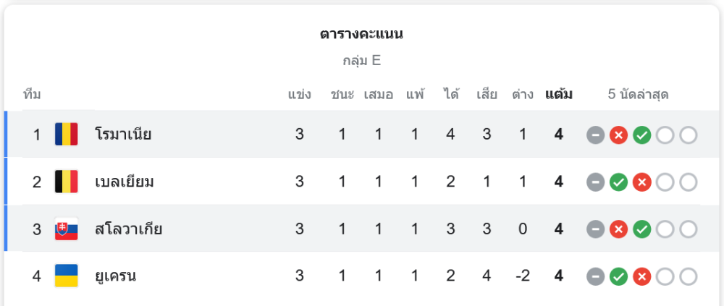
Task: Click Belgium's green win result icon
Action: (x=618, y=182)
